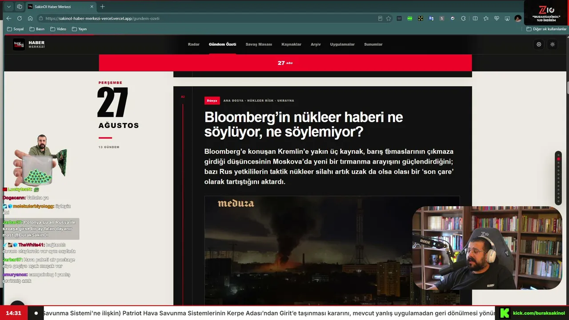Close the SakinOl Haber Merkezi tab
This screenshot has height=320, width=569.
pyautogui.click(x=92, y=7)
